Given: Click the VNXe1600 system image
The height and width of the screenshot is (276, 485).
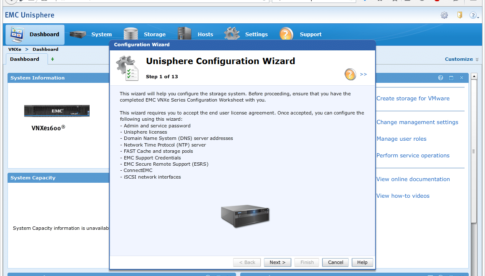Looking at the screenshot, I should coord(57,111).
